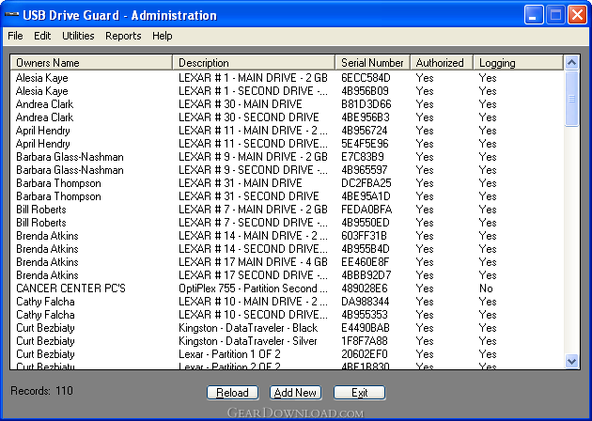Click the Records: 110 status text
This screenshot has width=592, height=421.
(x=41, y=391)
